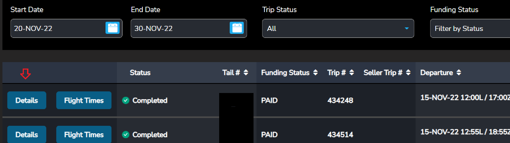The height and width of the screenshot is (143, 510).
Task: Click the Status column header
Action: [140, 73]
